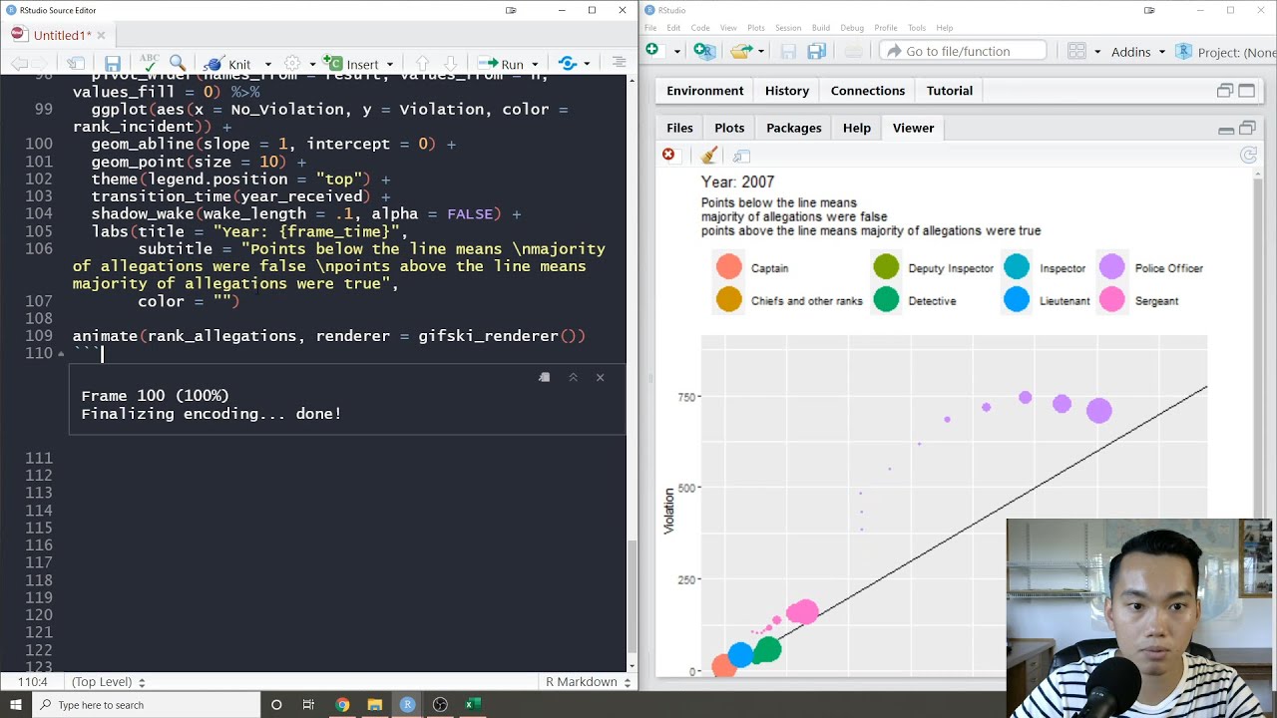Image resolution: width=1277 pixels, height=718 pixels.
Task: Open File Explorer from taskbar
Action: (375, 705)
